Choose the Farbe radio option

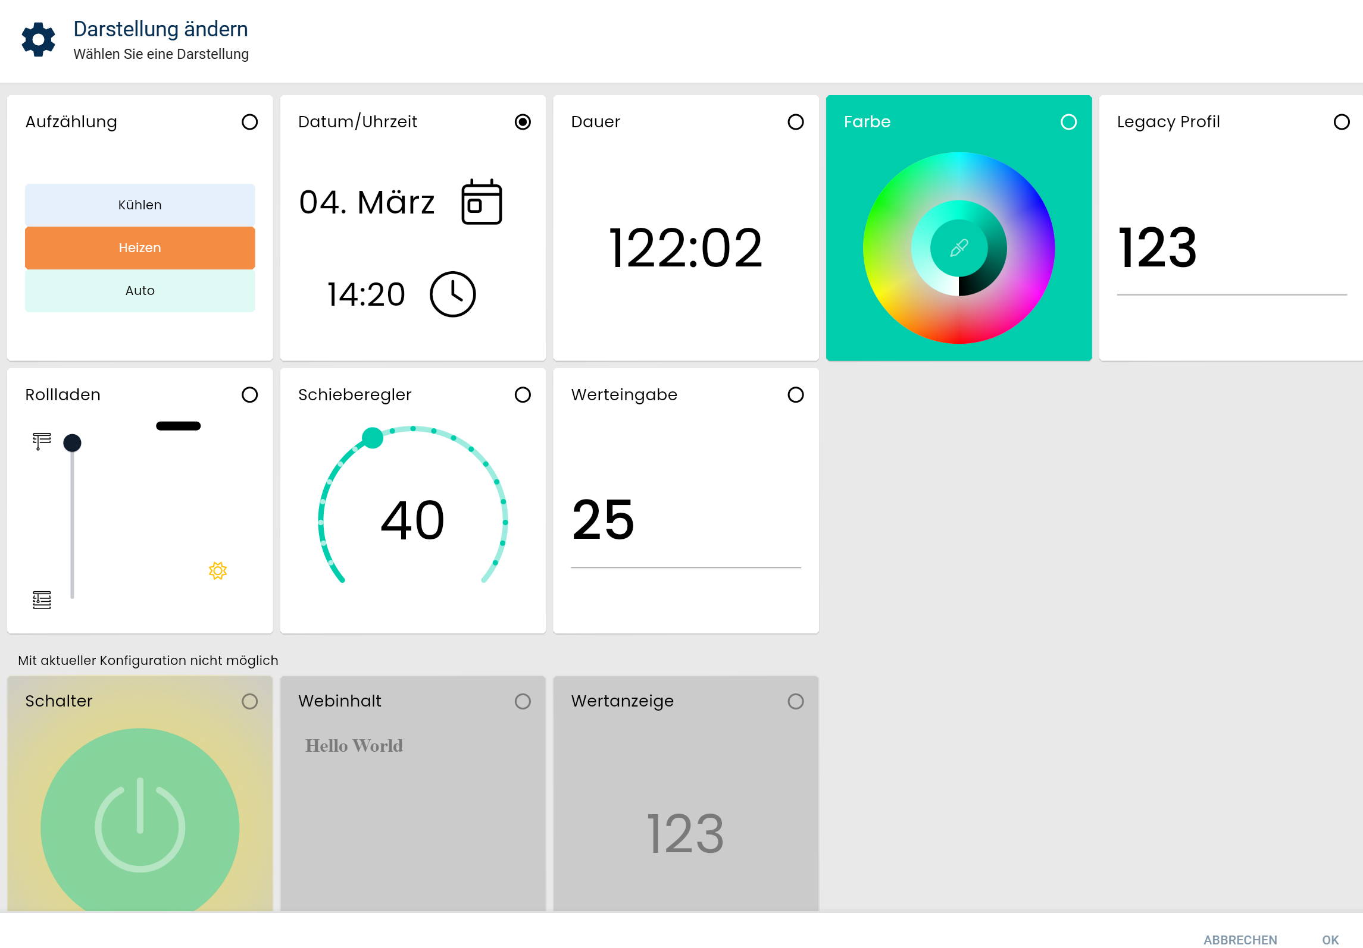point(1068,122)
